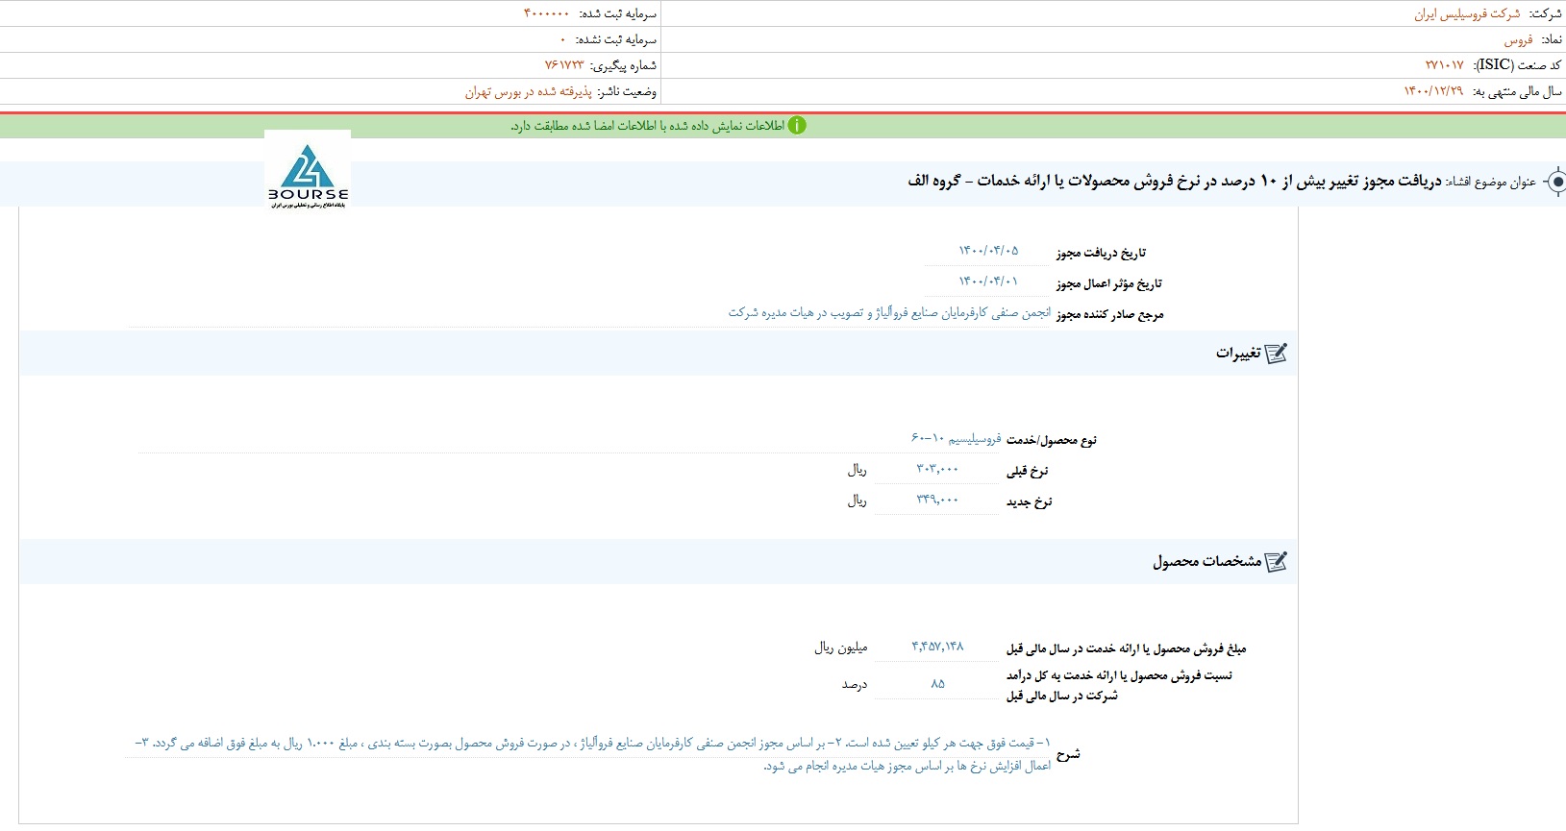
Task: Click sales ratio value ۸۵
Action: (938, 683)
